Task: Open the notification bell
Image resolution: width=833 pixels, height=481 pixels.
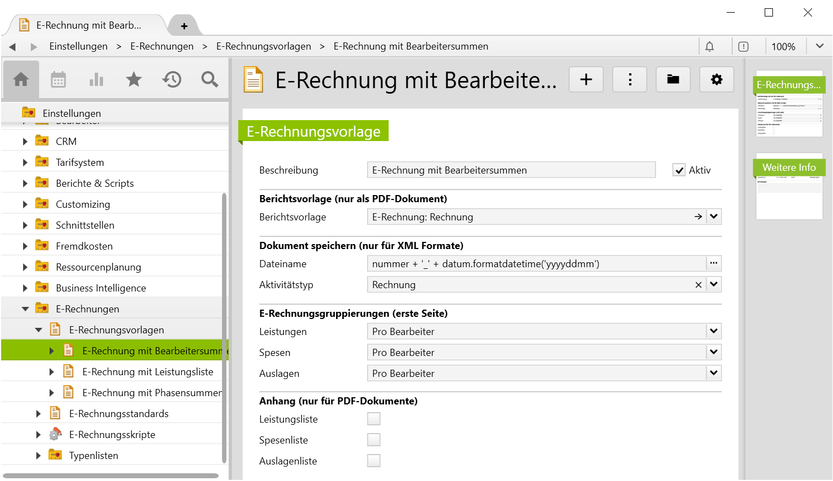Action: click(x=710, y=47)
